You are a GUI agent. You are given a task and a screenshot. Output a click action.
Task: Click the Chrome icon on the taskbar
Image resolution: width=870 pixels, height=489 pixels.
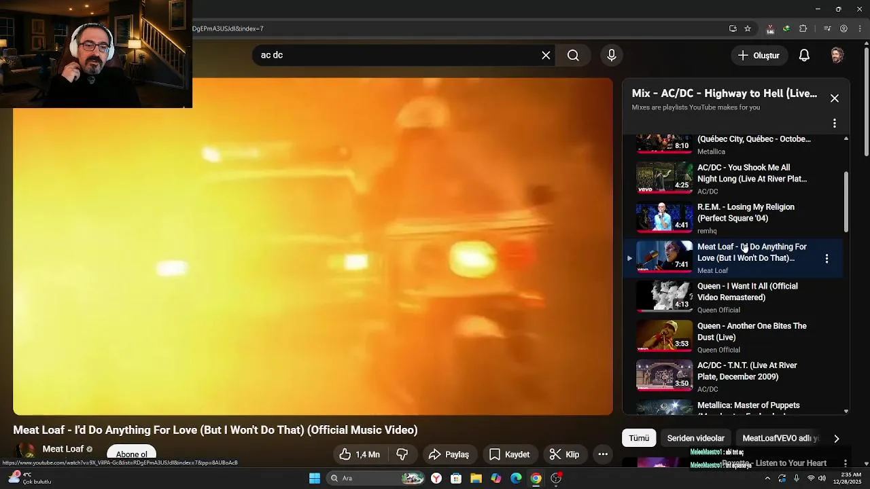[536, 478]
